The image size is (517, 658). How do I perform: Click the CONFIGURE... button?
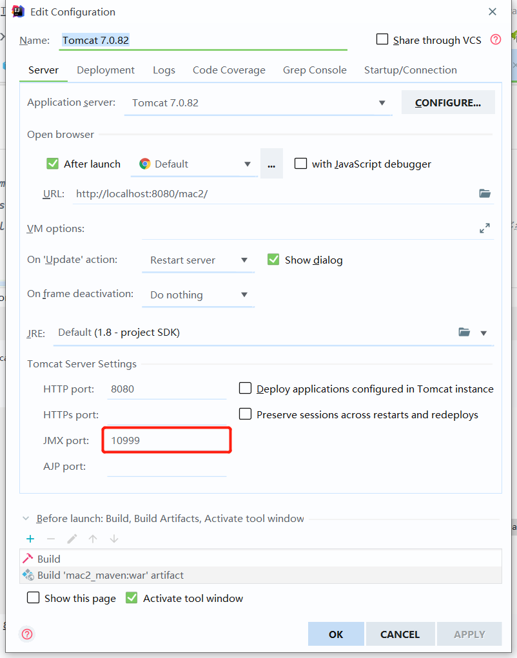[x=448, y=103]
